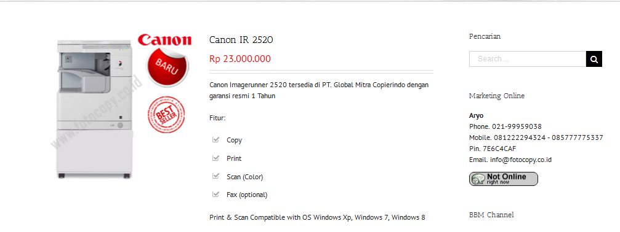Click the BBM Channel sidebar heading

pyautogui.click(x=491, y=215)
